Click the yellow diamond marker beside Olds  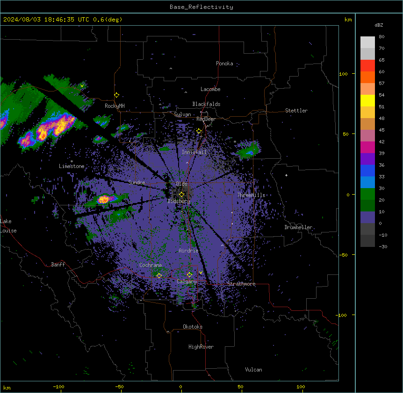[x=181, y=194]
